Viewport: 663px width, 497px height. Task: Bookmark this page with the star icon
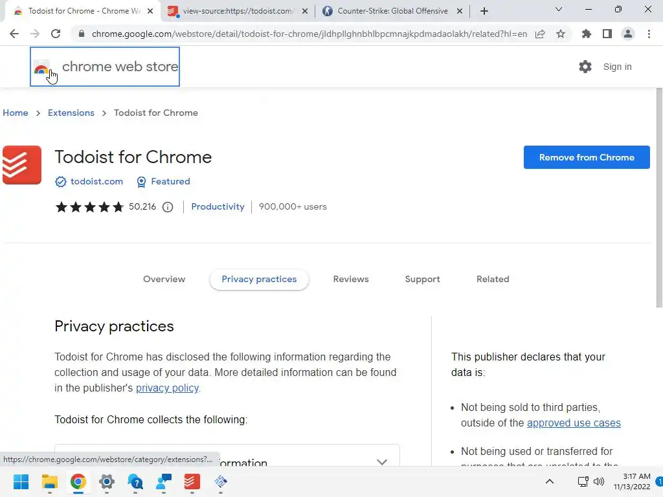click(561, 34)
